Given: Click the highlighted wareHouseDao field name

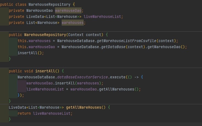Looking at the screenshot, I should 68,10.
